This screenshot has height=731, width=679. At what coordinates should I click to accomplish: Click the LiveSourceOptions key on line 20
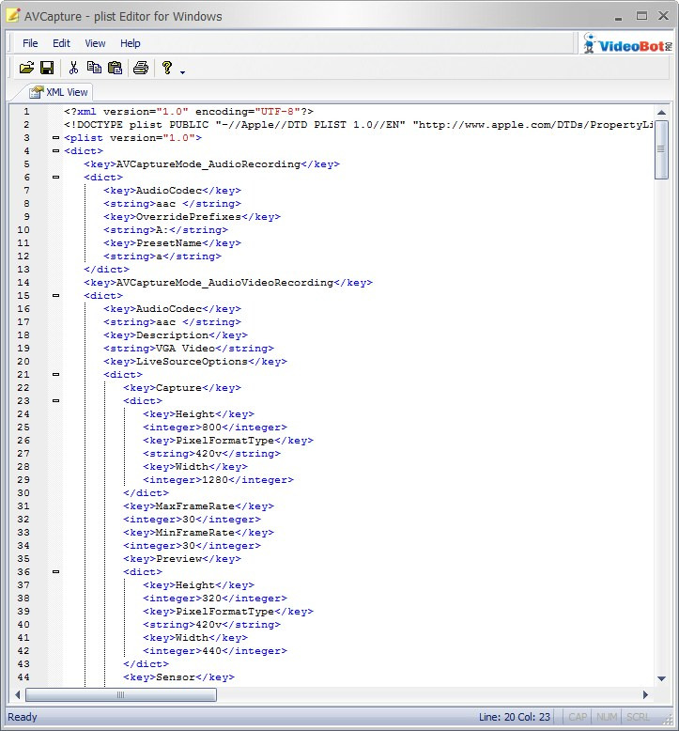pyautogui.click(x=192, y=362)
